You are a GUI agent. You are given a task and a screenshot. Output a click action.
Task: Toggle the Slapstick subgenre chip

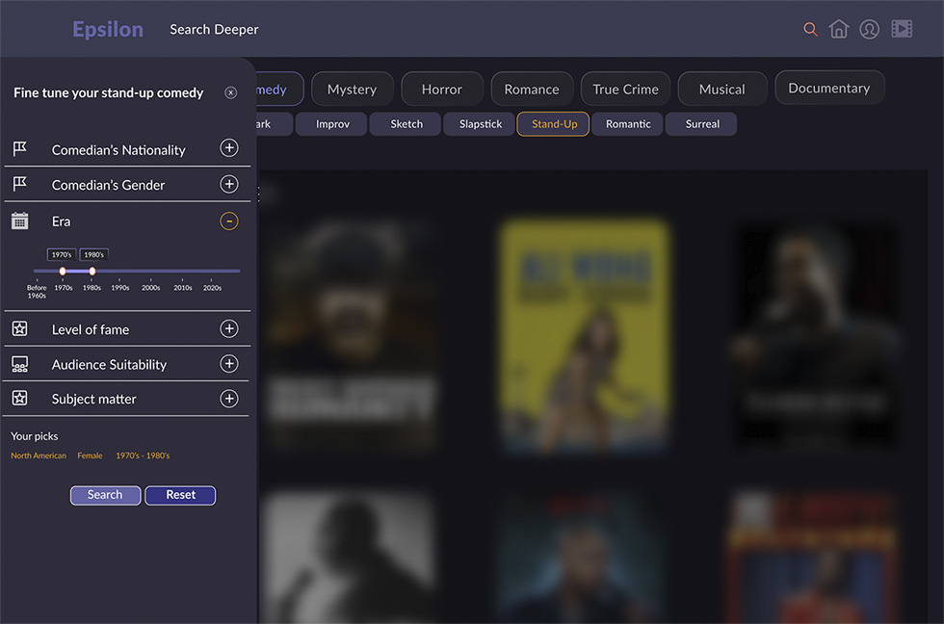coord(480,124)
